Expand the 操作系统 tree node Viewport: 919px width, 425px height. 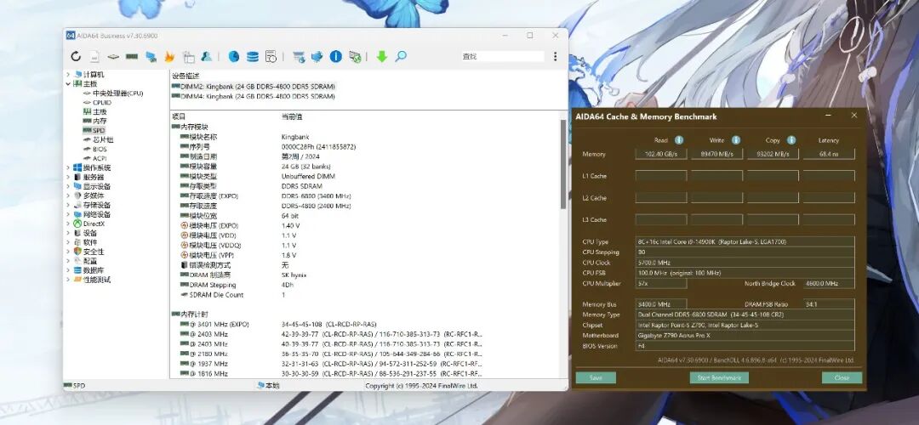click(68, 168)
